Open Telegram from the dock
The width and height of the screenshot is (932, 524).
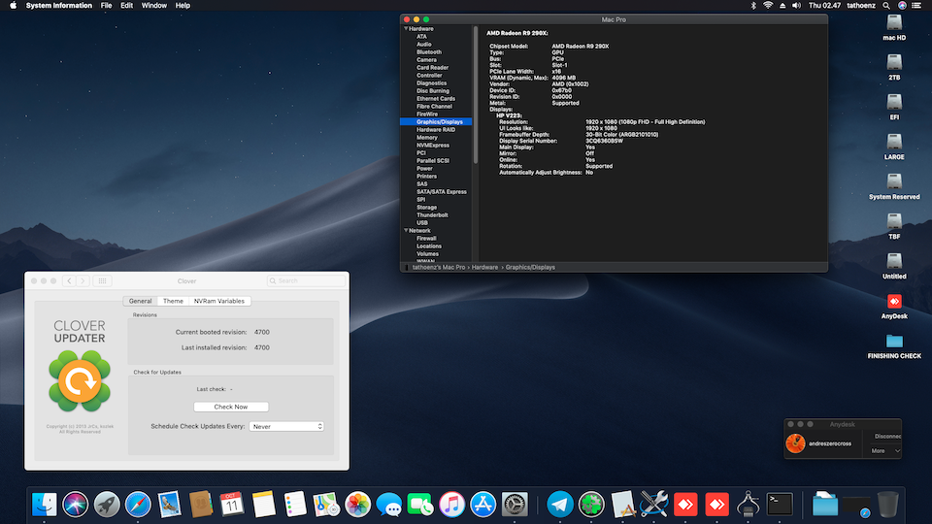(x=559, y=504)
